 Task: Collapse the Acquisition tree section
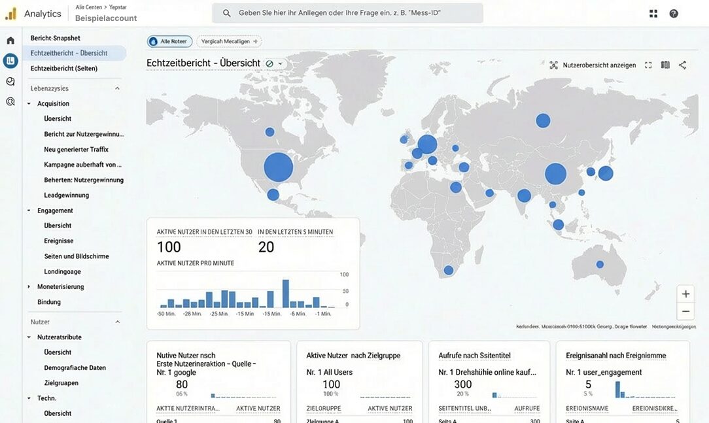(x=29, y=104)
